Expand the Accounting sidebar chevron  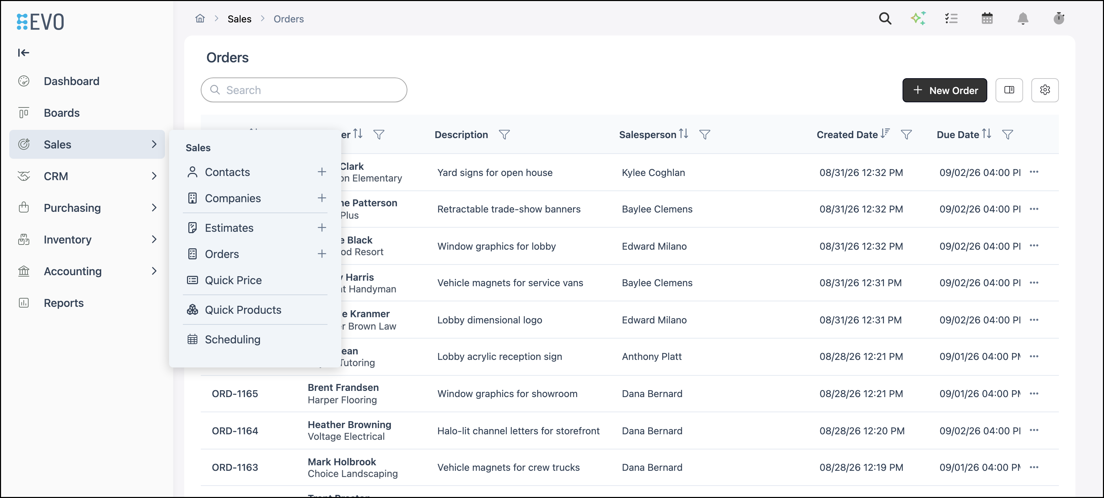click(x=154, y=271)
